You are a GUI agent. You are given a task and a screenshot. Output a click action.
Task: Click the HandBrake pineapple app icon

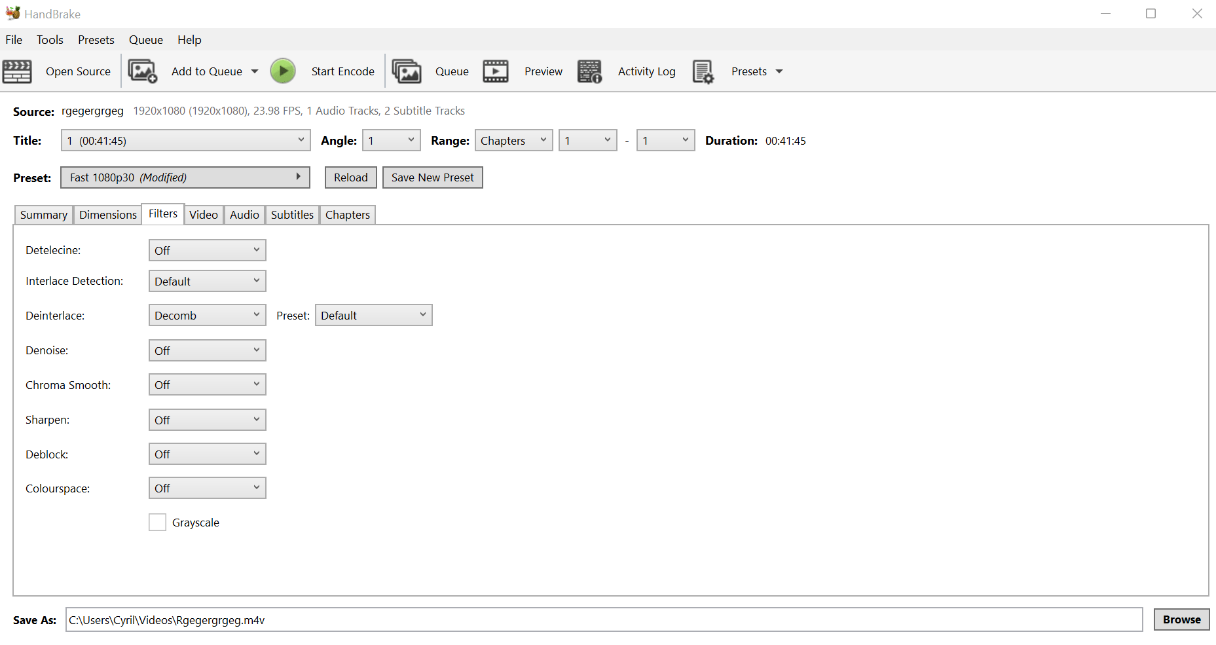coord(12,13)
